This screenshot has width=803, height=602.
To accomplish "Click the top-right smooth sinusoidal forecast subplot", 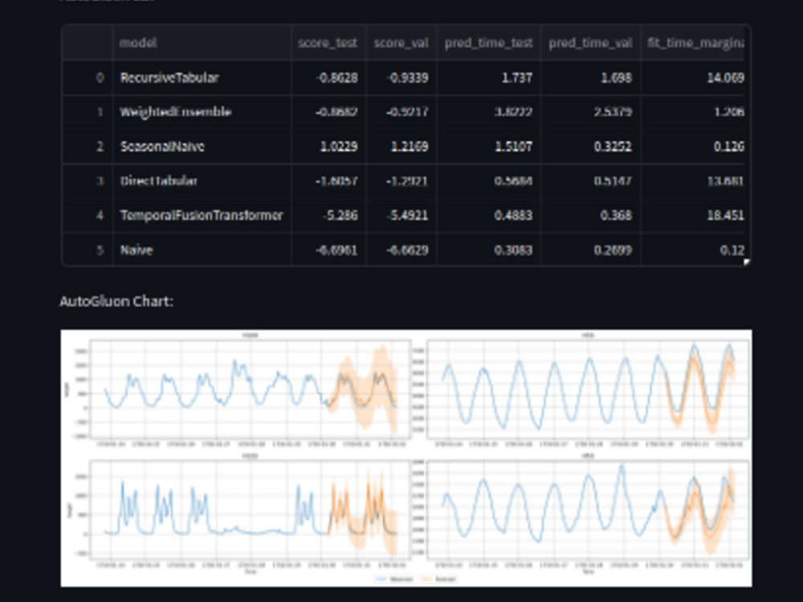I will coord(588,388).
